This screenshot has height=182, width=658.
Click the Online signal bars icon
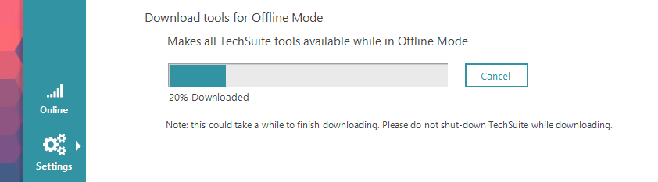[55, 91]
